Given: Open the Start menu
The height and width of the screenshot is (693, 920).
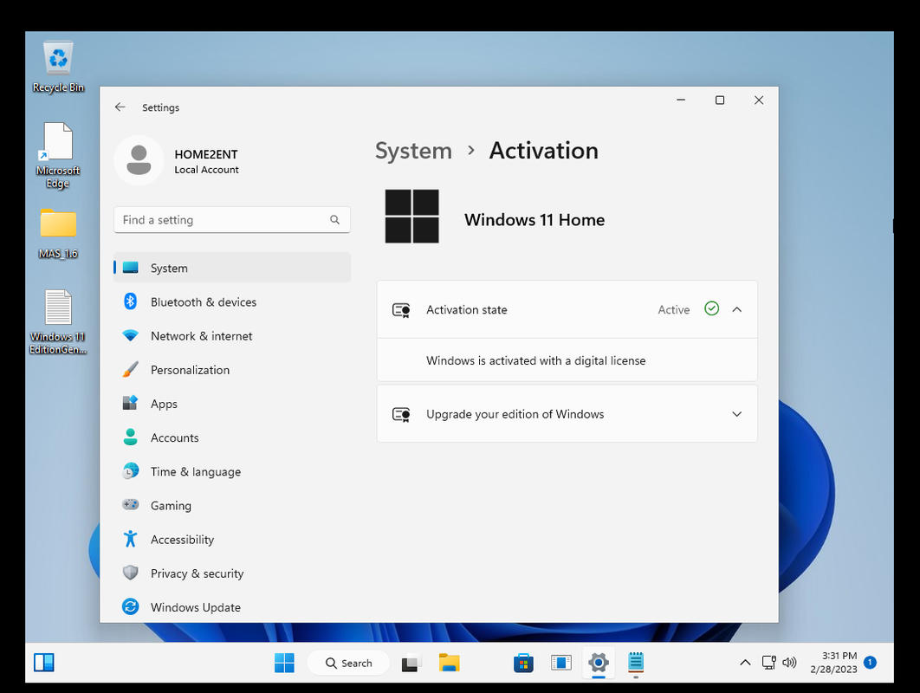Looking at the screenshot, I should pyautogui.click(x=284, y=663).
